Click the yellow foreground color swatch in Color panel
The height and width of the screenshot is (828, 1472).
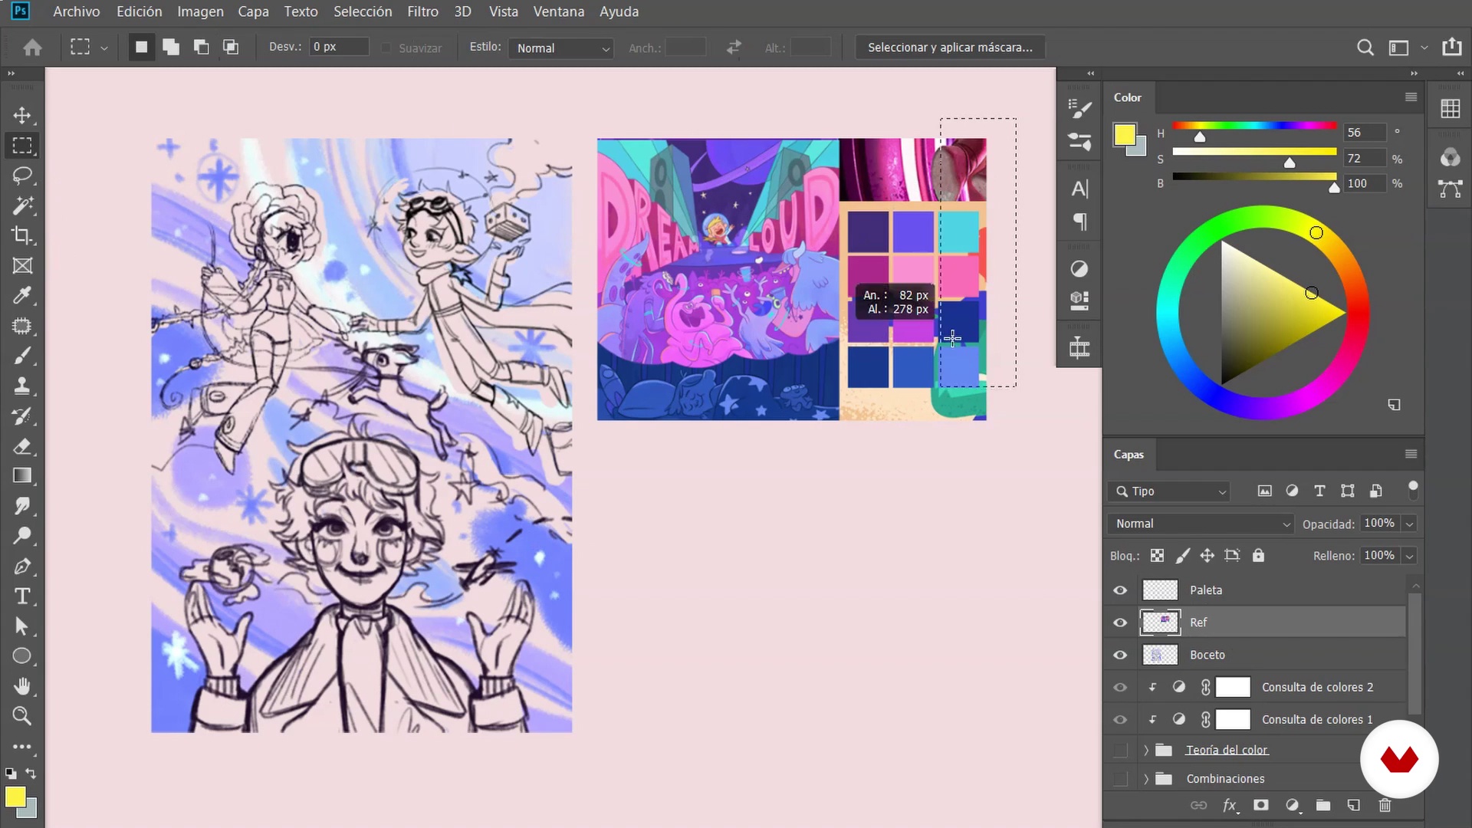pos(1125,135)
